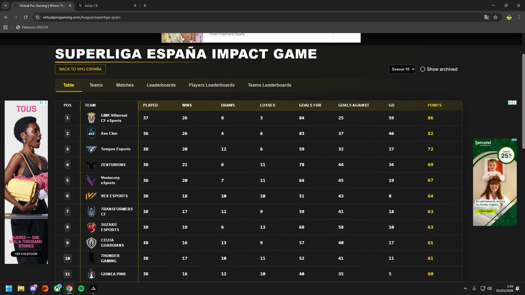Click the GMK Villarreal CF eSports team crest
Screen dimensions: 525x295
pyautogui.click(x=92, y=118)
